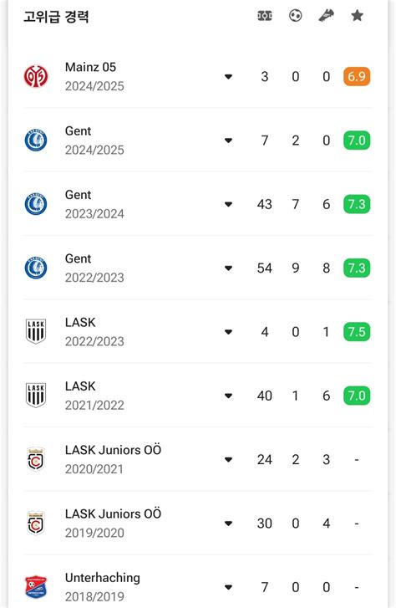Expand the Unterhaching 2018/2019 row
The width and height of the screenshot is (396, 608).
point(229,587)
